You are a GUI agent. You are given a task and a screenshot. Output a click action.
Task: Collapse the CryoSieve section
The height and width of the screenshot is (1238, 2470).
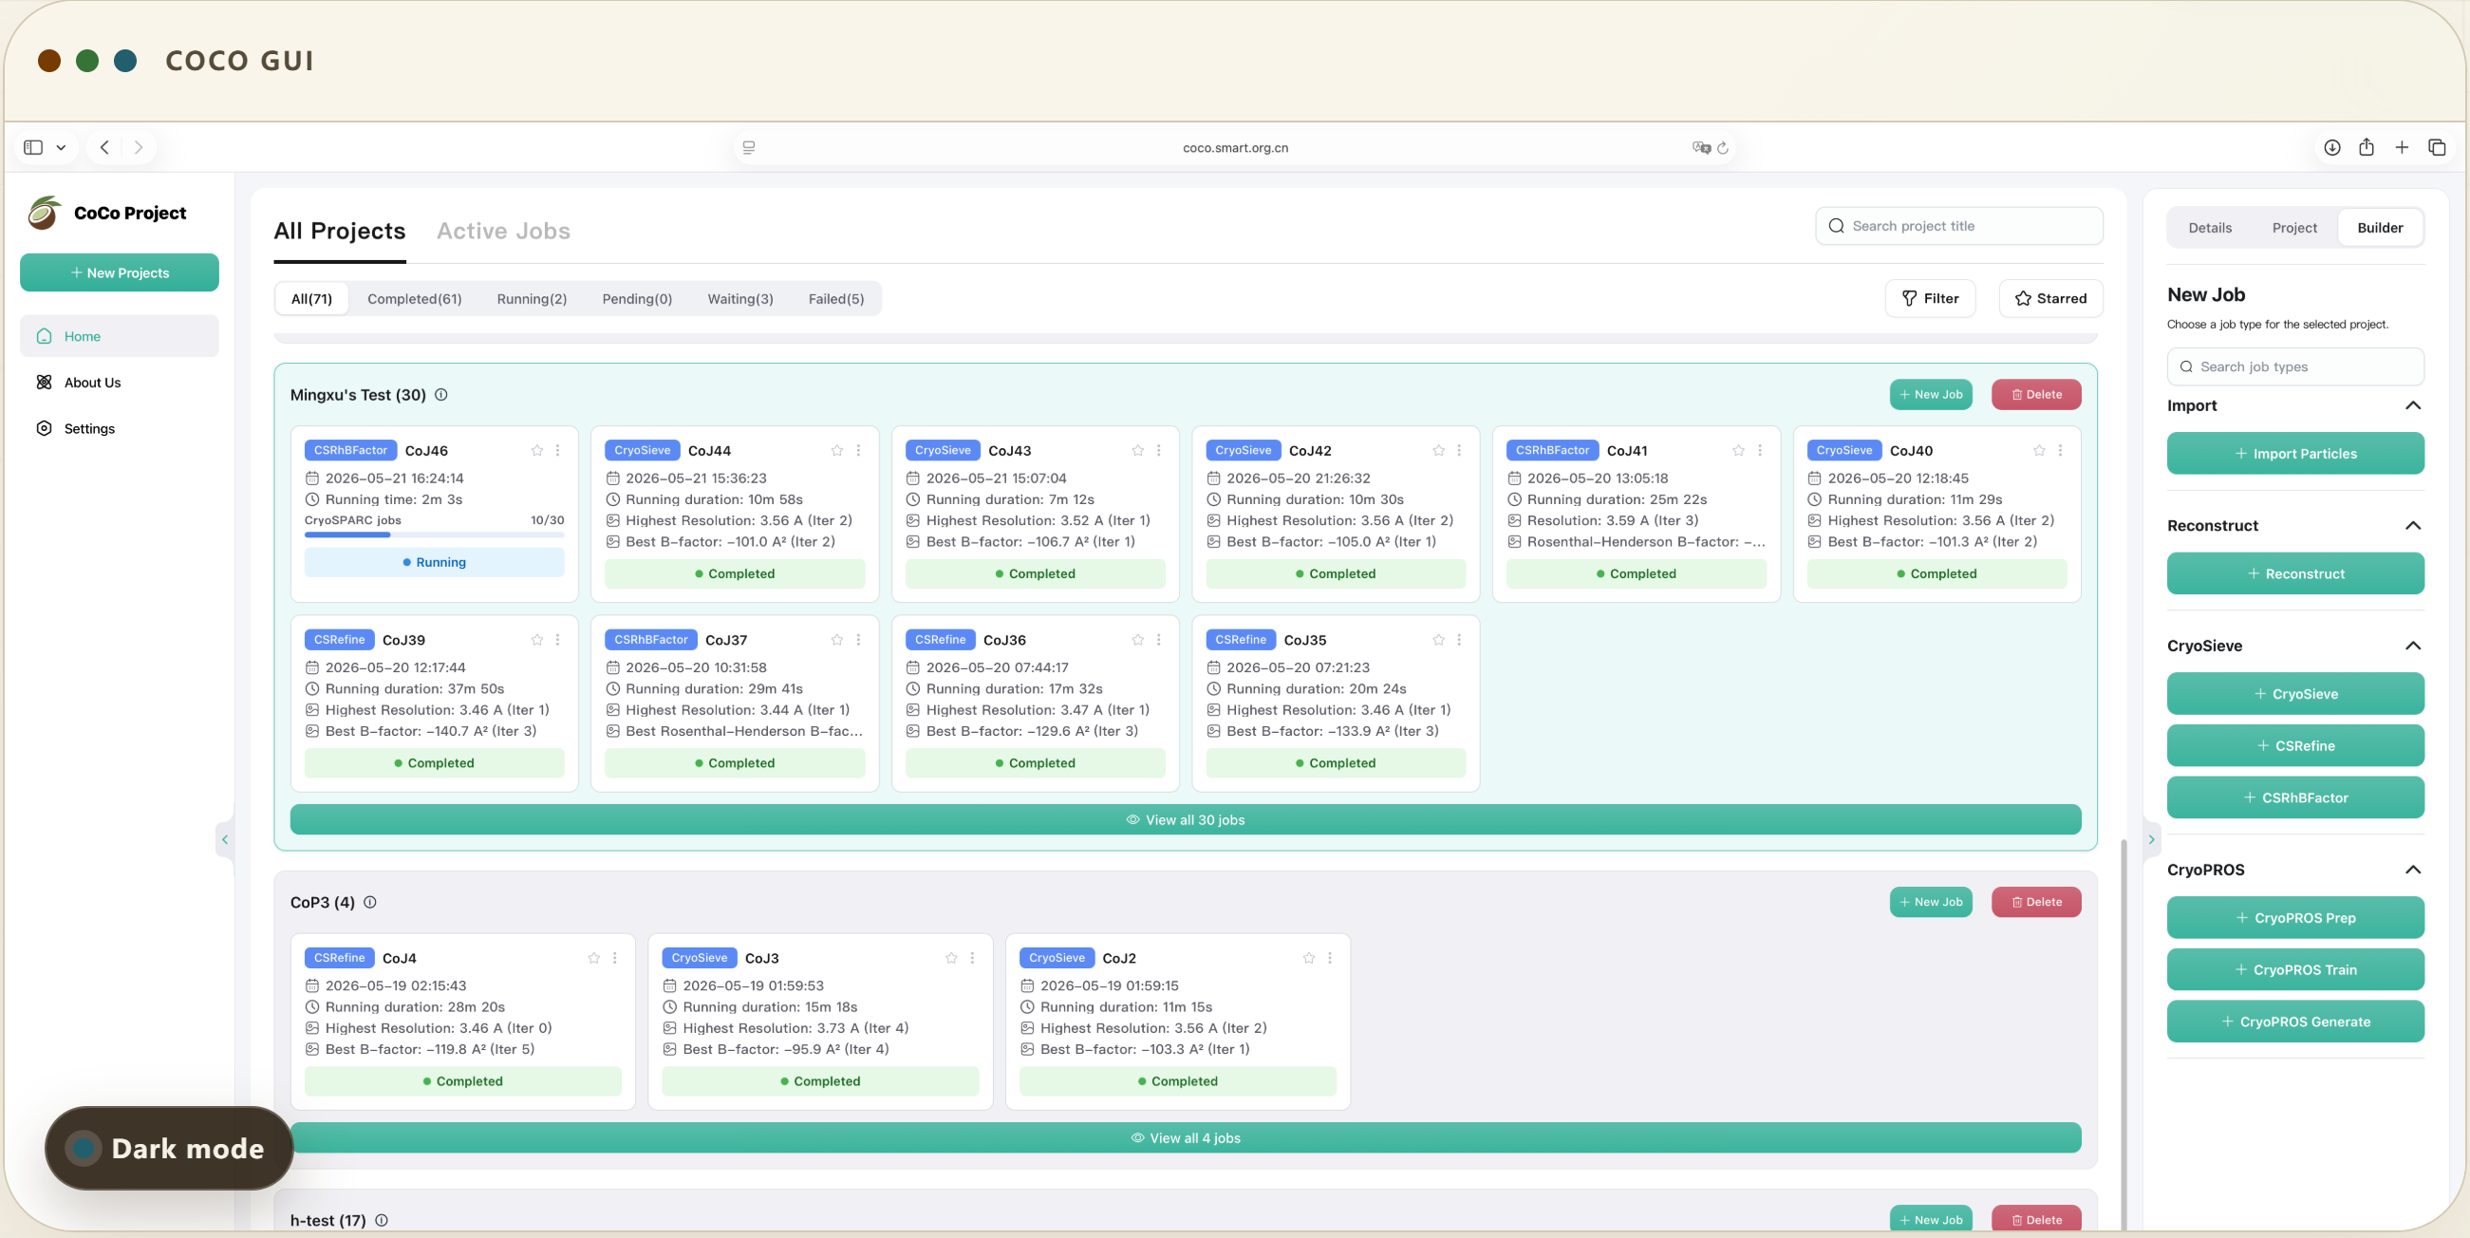point(2413,646)
